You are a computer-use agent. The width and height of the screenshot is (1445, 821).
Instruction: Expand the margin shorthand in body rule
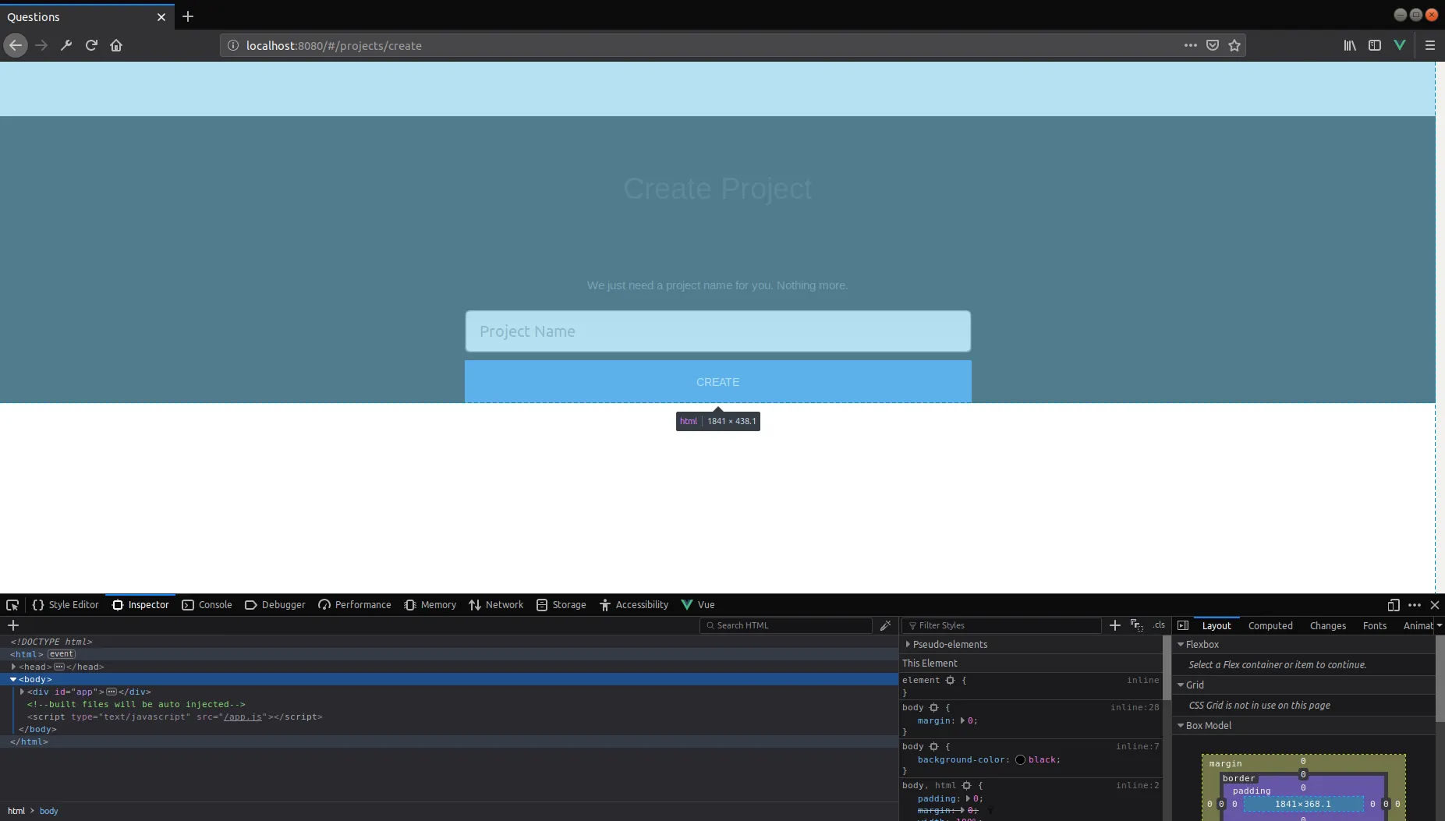click(962, 720)
